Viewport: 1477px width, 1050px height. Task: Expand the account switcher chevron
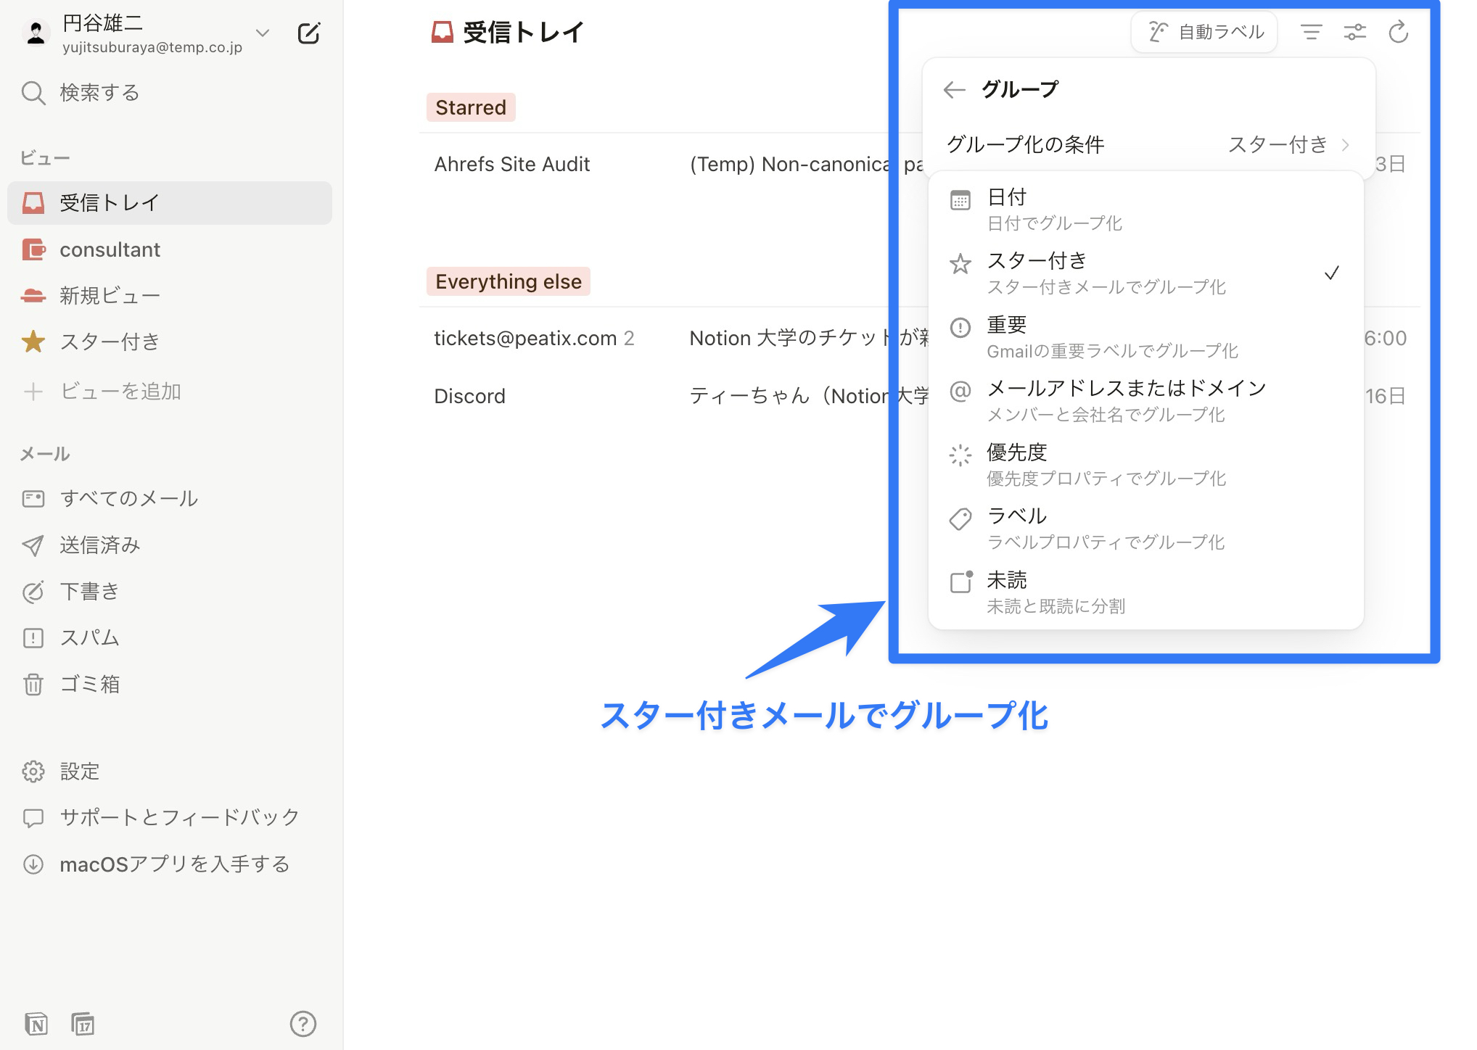(263, 33)
